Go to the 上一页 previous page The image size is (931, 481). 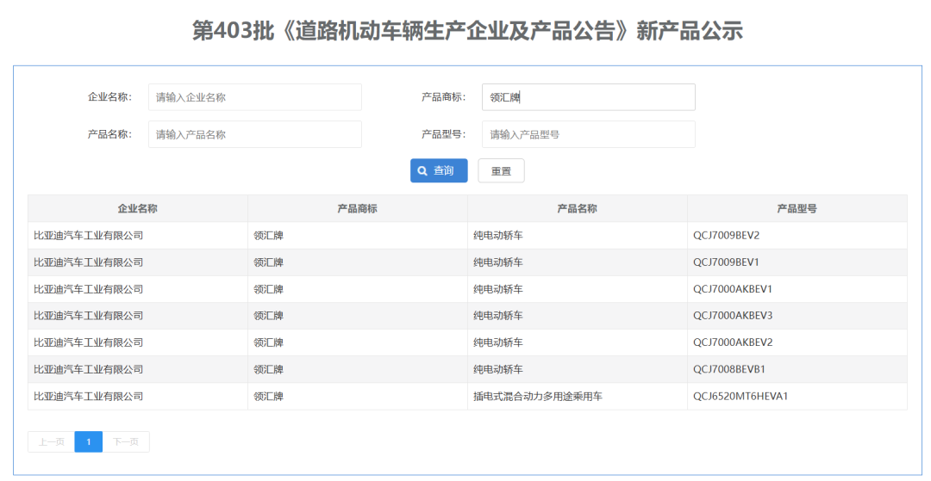(x=52, y=442)
